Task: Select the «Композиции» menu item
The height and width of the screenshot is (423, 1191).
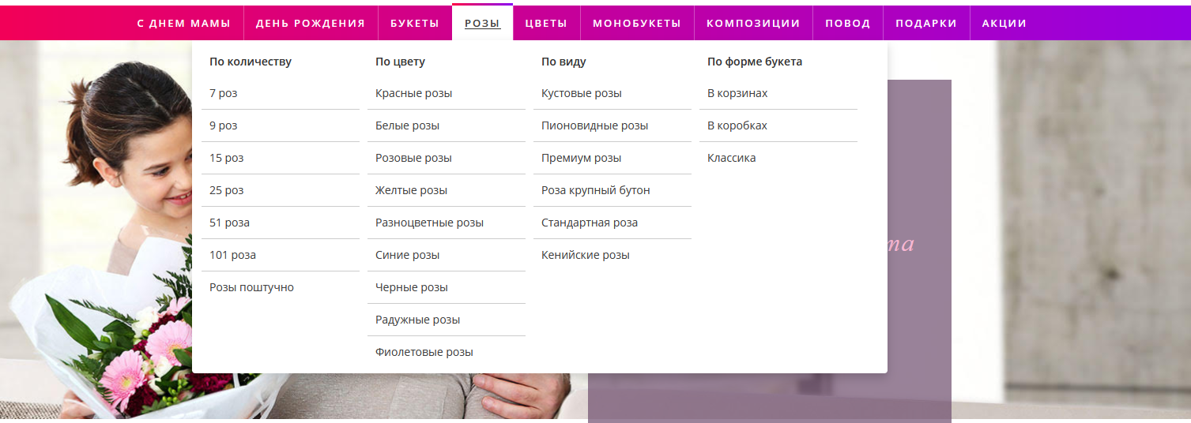Action: coord(753,24)
